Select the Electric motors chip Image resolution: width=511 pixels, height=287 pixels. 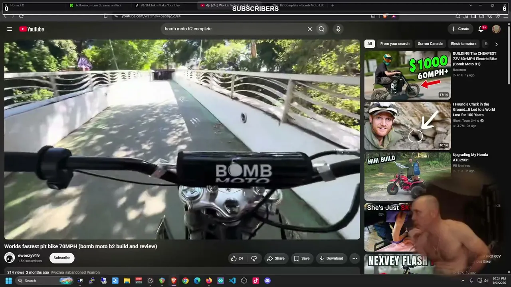point(463,44)
